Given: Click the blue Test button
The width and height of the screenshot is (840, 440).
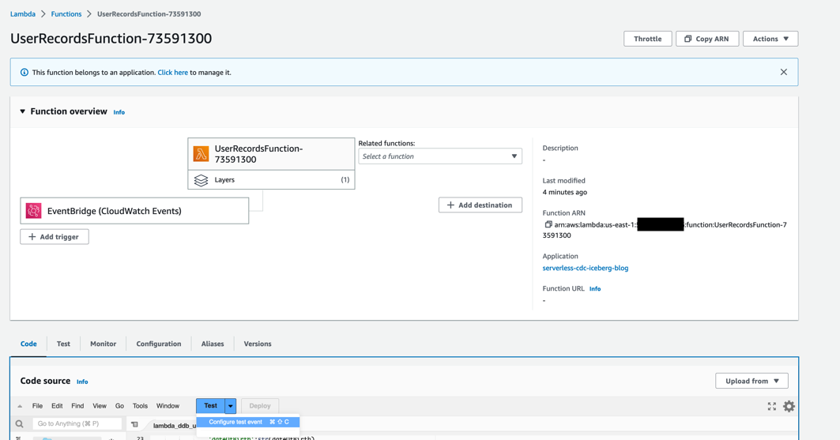Looking at the screenshot, I should point(210,406).
